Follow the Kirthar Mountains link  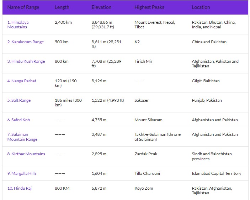click(x=26, y=154)
